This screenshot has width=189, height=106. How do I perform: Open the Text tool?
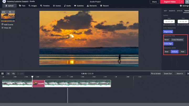tap(22, 6)
